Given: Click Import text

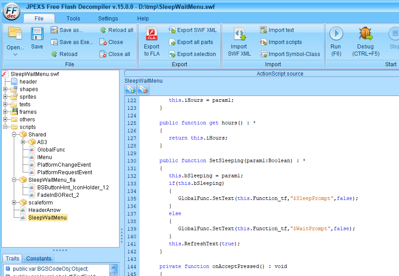Looking at the screenshot, I should 277,30.
